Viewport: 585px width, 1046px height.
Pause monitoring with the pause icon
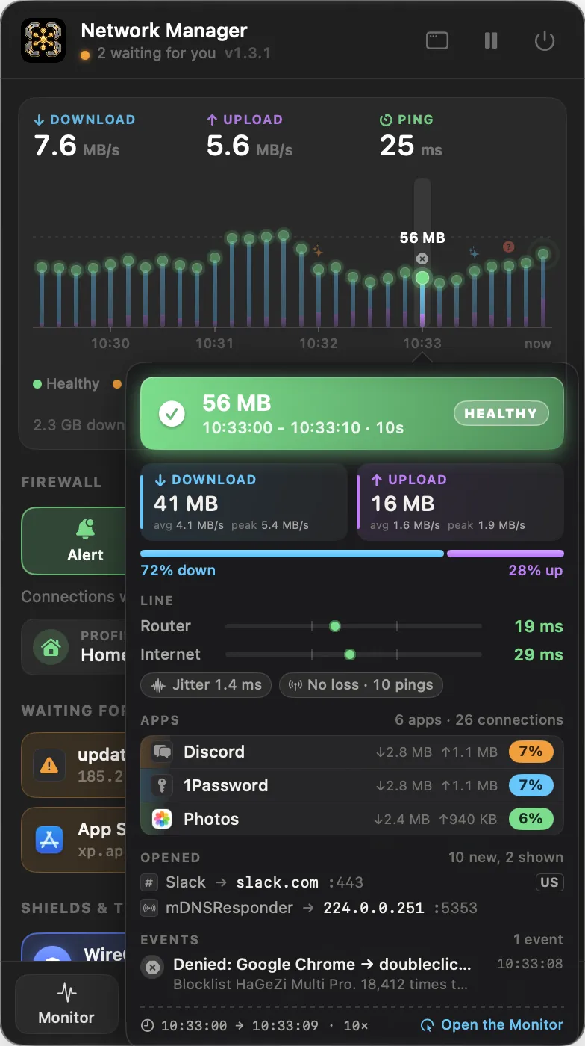(491, 40)
